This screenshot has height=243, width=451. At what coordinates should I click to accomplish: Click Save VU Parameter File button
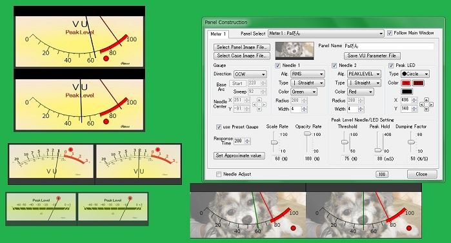(372, 55)
